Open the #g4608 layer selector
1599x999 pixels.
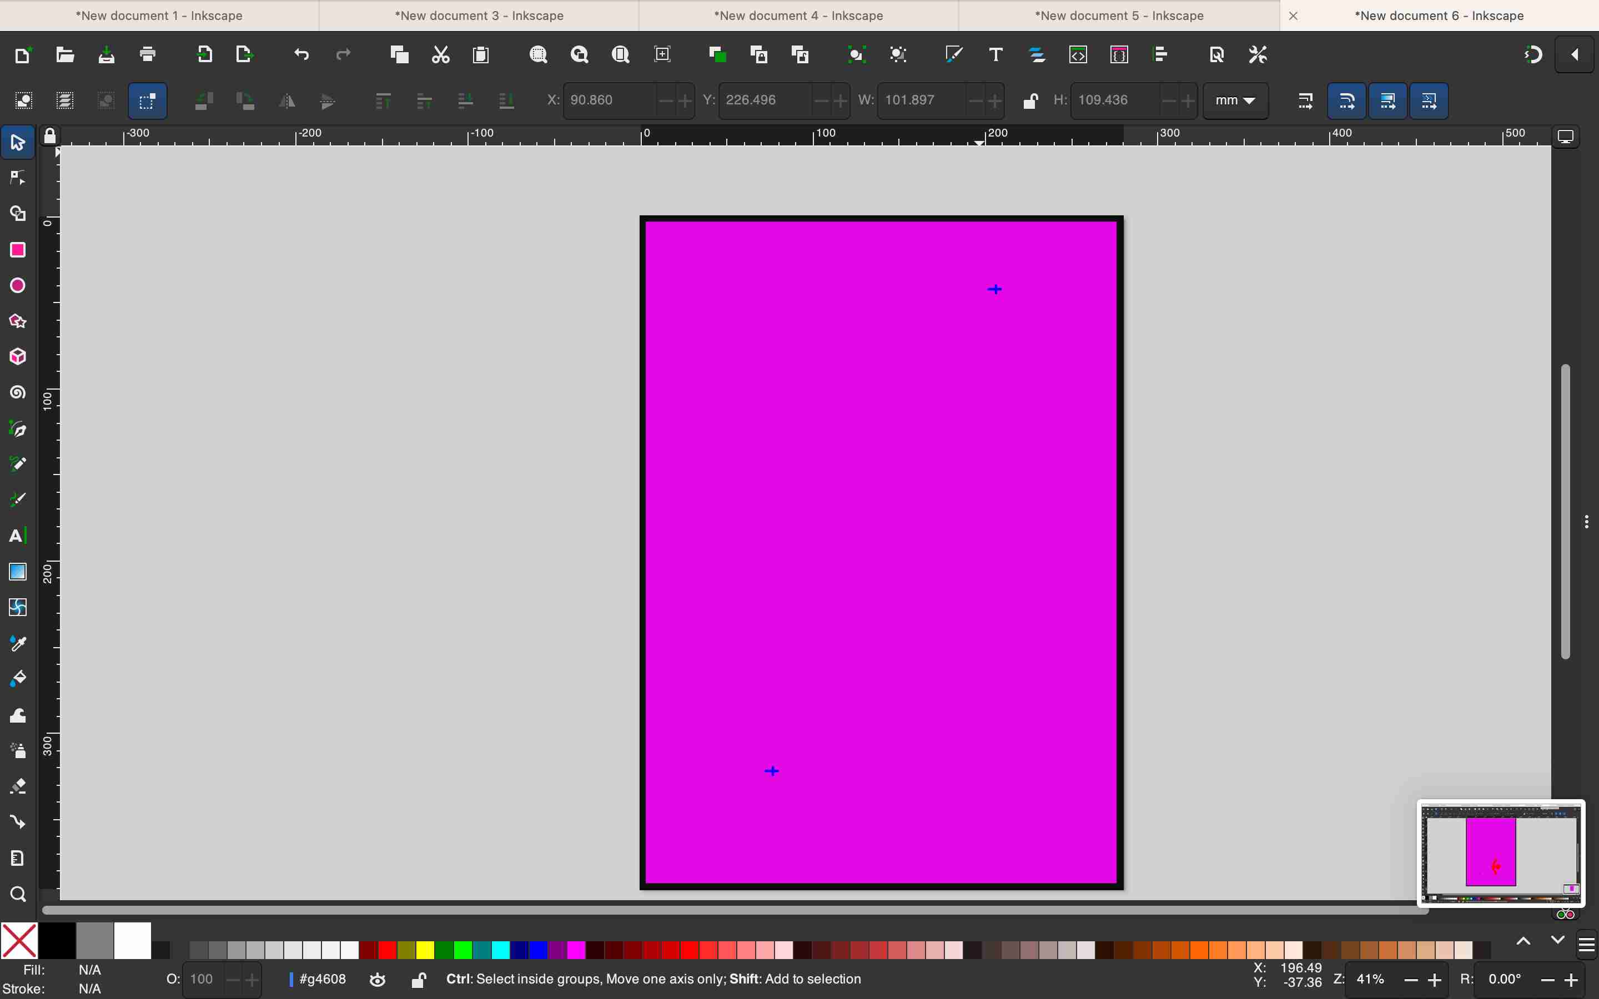pyautogui.click(x=318, y=979)
